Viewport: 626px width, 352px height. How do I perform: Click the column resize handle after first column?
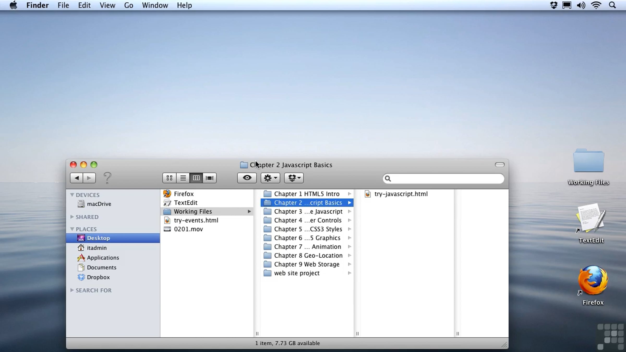tap(257, 333)
